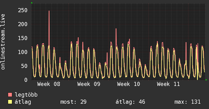Click the 50 y-axis value
Image resolution: width=209 pixels, height=109 pixels.
pyautogui.click(x=24, y=66)
